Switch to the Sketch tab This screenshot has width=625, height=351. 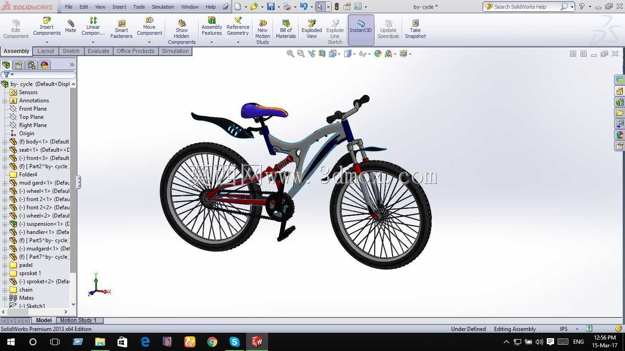tap(71, 51)
